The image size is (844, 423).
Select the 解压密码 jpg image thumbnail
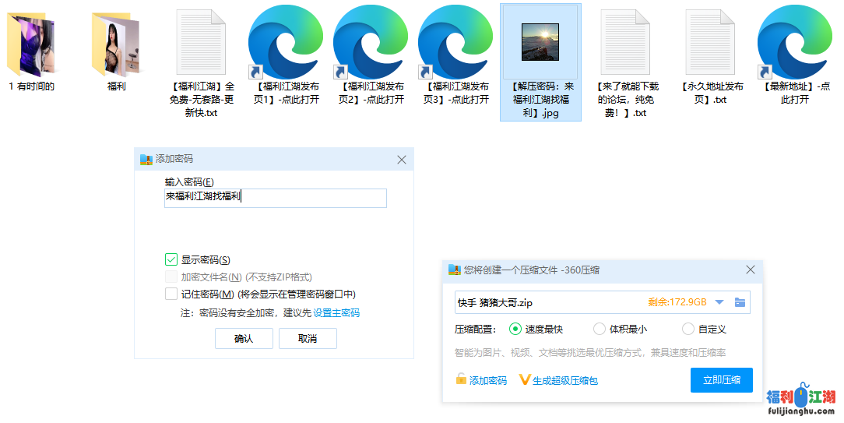click(540, 41)
